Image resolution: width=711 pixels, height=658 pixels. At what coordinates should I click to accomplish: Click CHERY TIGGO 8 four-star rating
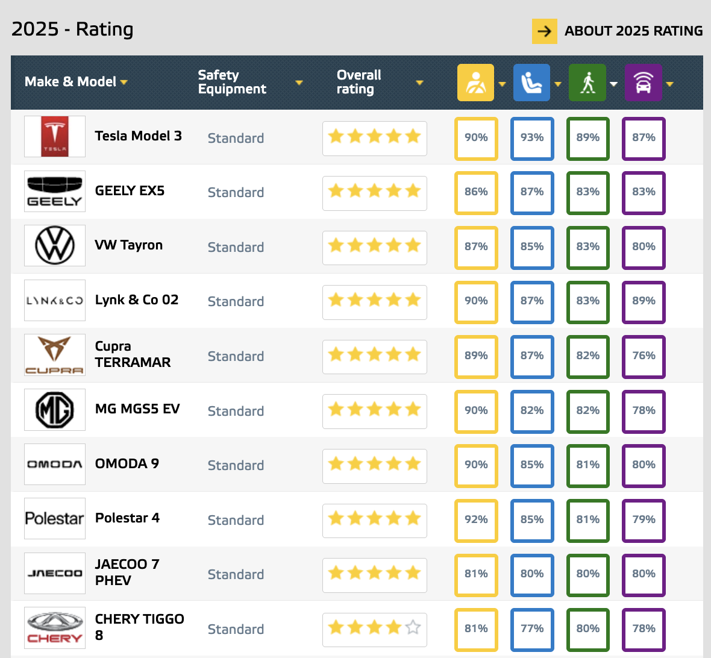375,628
